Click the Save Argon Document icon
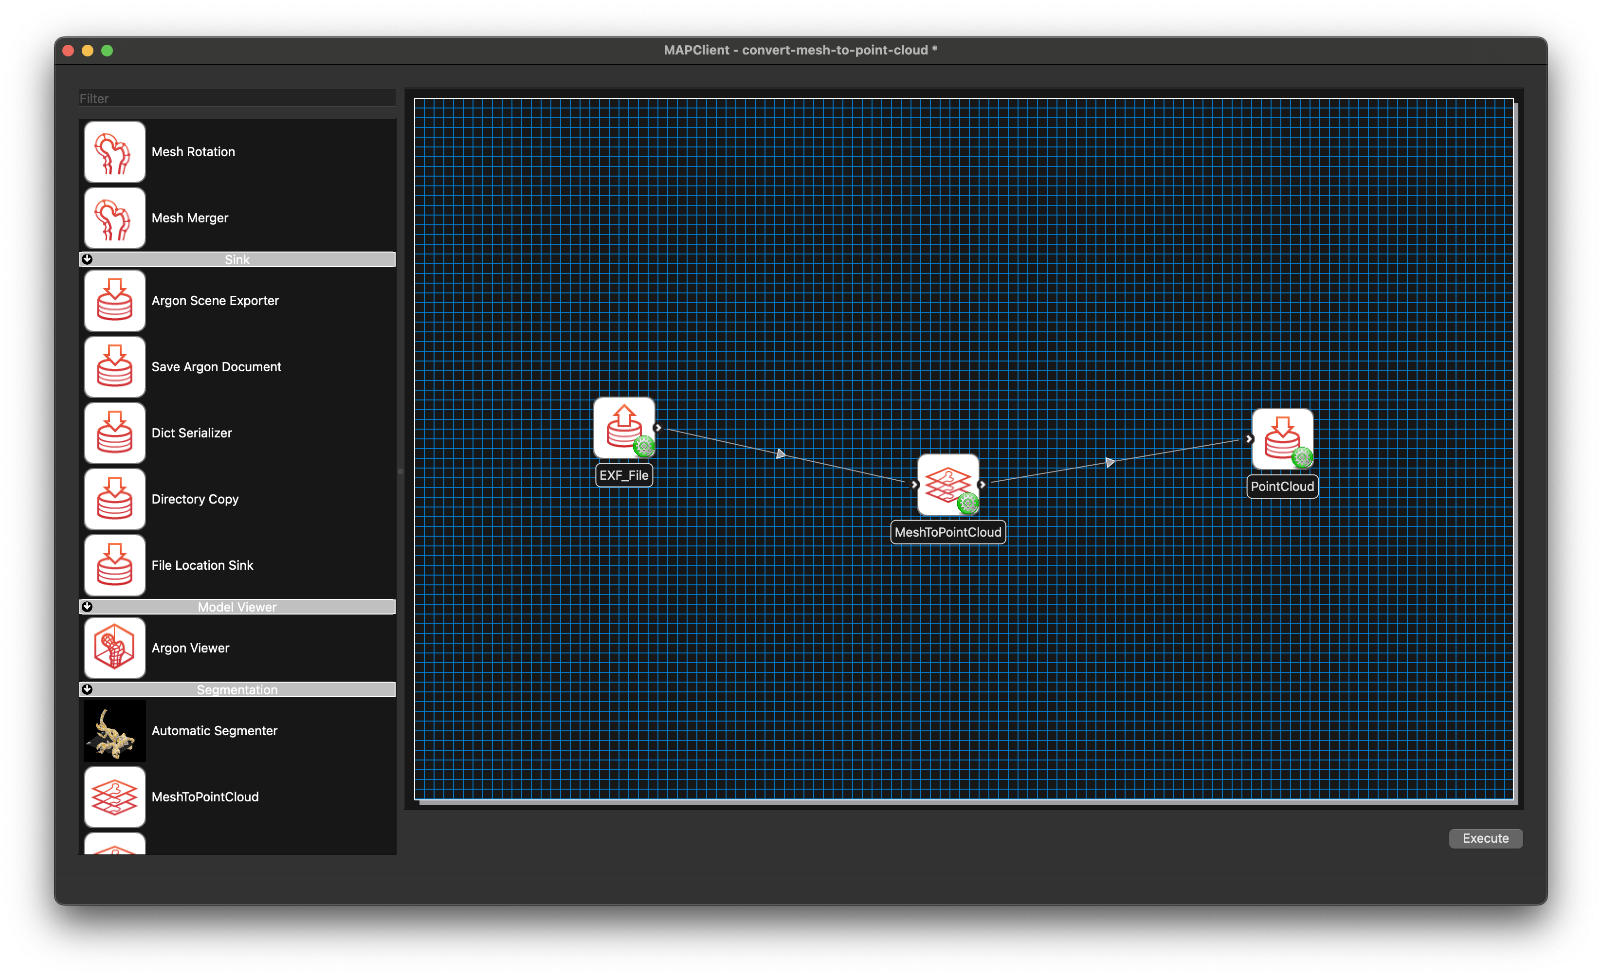This screenshot has height=977, width=1602. pos(114,367)
